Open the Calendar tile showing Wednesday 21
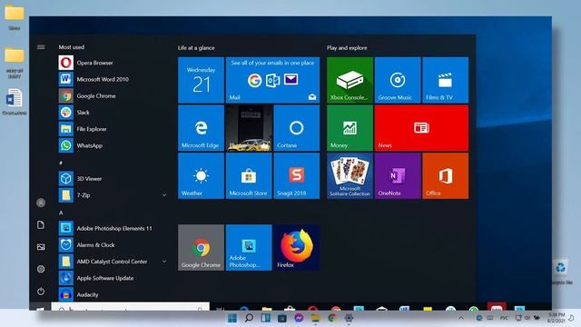 [201, 80]
